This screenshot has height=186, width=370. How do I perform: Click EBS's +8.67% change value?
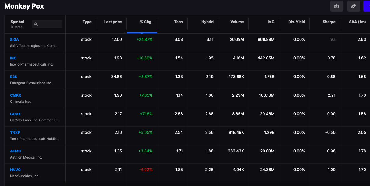145,77
